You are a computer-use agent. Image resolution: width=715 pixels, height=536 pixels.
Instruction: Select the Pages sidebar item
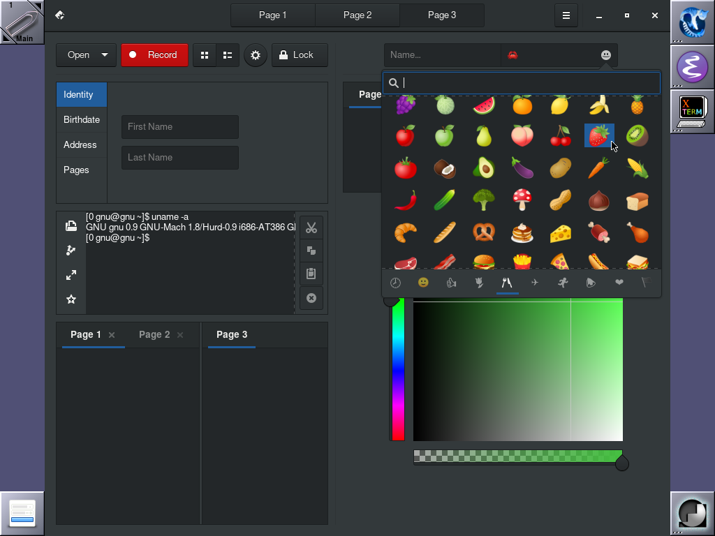82,170
